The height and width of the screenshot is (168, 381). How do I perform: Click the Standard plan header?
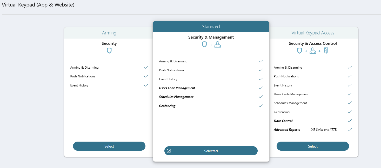[211, 27]
